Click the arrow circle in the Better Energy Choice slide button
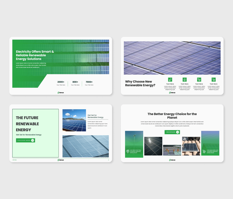The width and height of the screenshot is (233, 199). pyautogui.click(x=178, y=132)
